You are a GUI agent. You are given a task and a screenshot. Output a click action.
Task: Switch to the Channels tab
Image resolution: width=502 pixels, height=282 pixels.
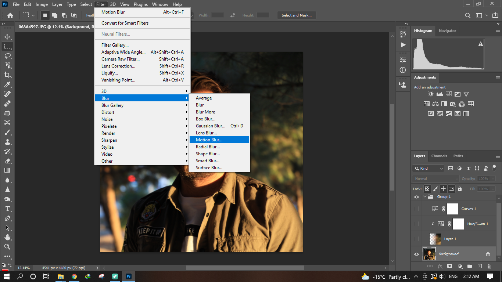439,156
